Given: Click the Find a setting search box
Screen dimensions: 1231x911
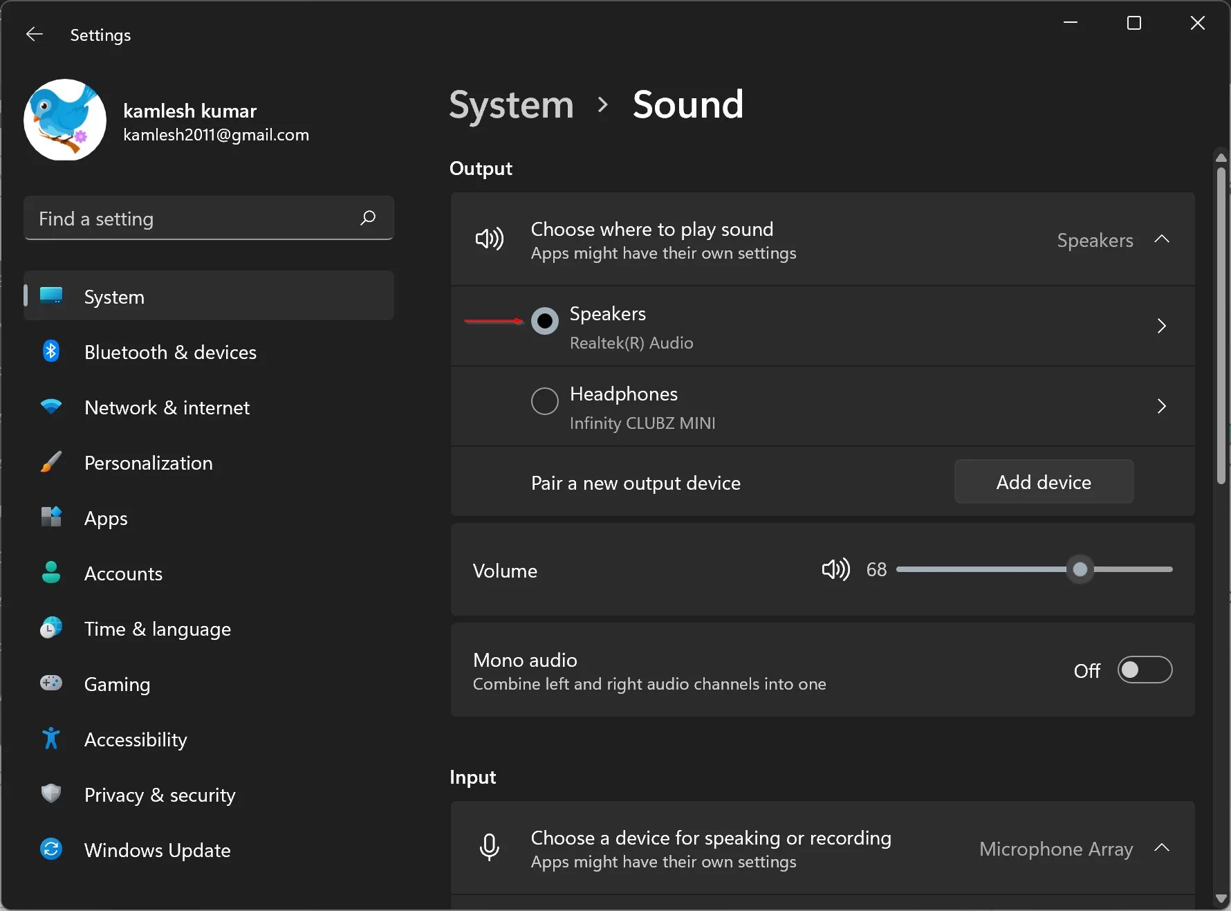Looking at the screenshot, I should coord(207,218).
